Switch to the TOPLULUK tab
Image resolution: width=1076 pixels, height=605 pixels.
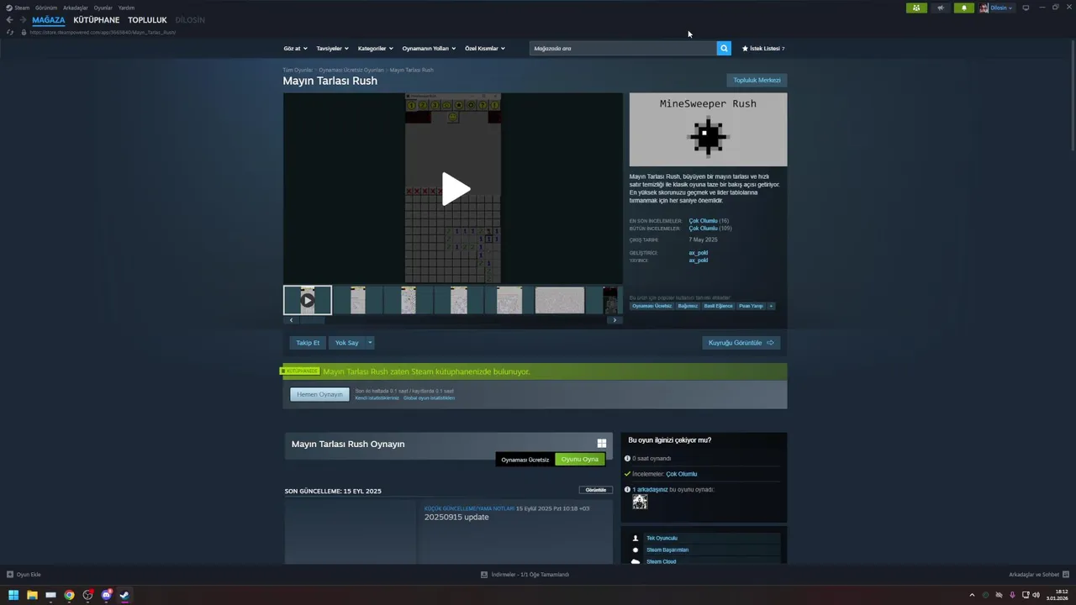click(x=147, y=20)
